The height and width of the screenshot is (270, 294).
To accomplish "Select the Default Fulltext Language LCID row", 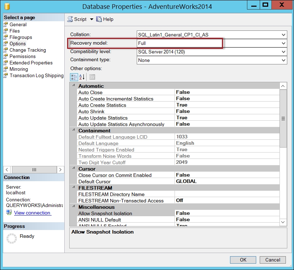I will click(x=178, y=137).
